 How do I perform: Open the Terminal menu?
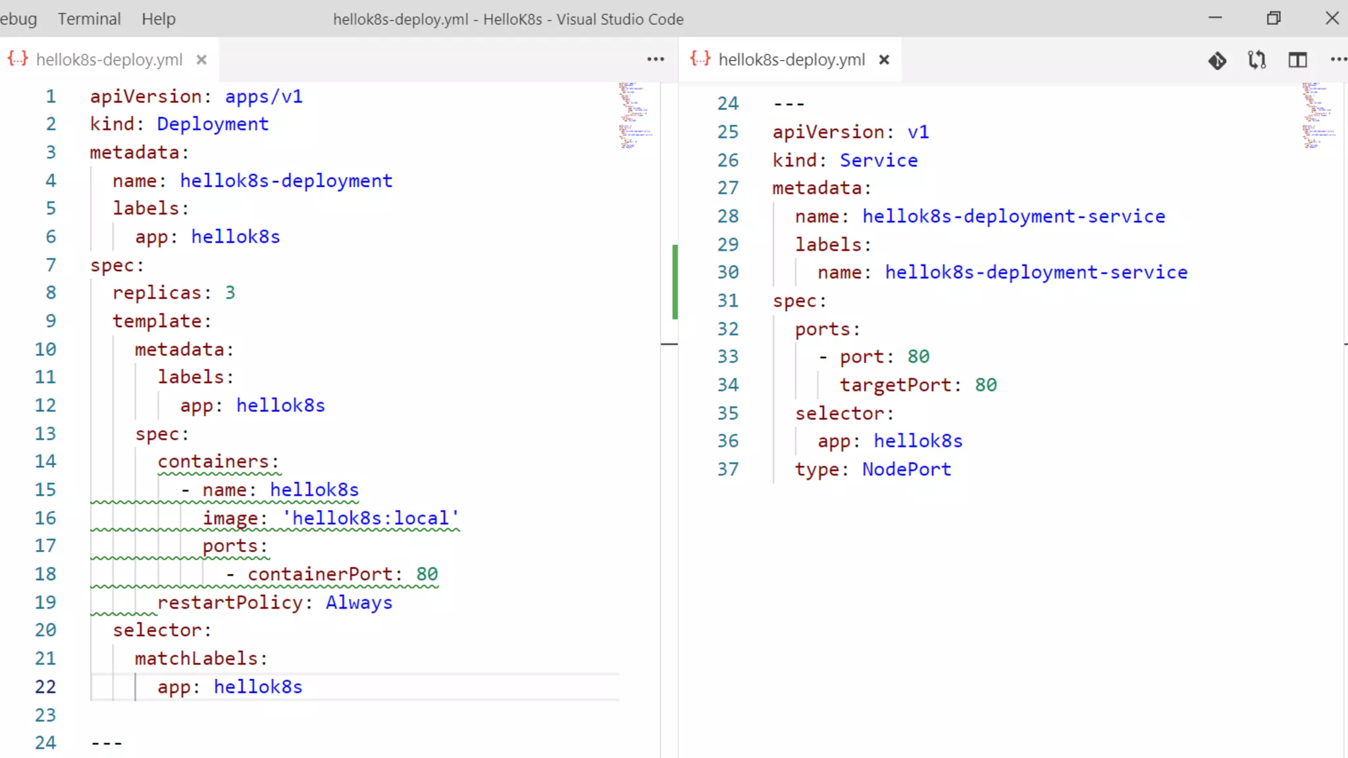(89, 19)
